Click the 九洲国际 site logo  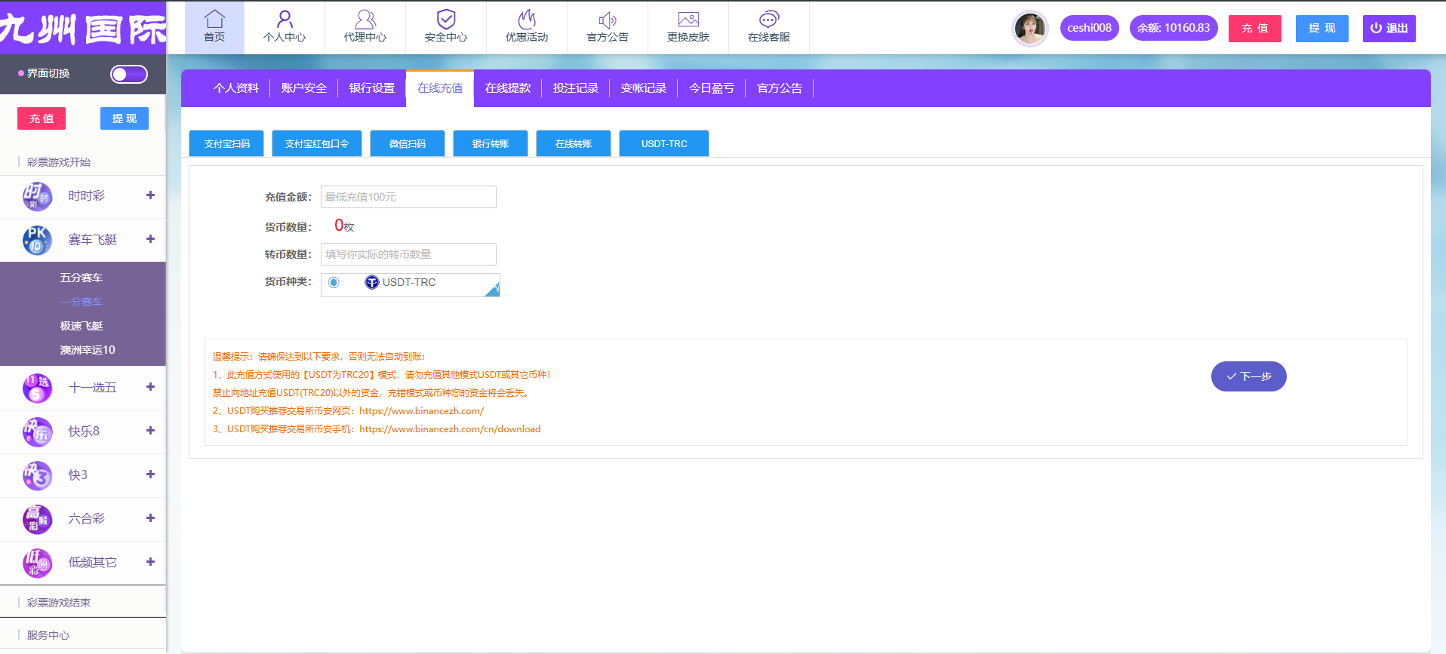coord(83,29)
